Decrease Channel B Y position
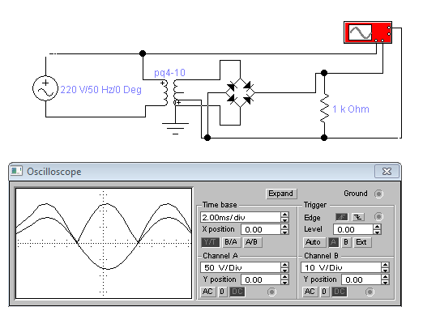Screen dimensions: 423x324 coord(385,282)
